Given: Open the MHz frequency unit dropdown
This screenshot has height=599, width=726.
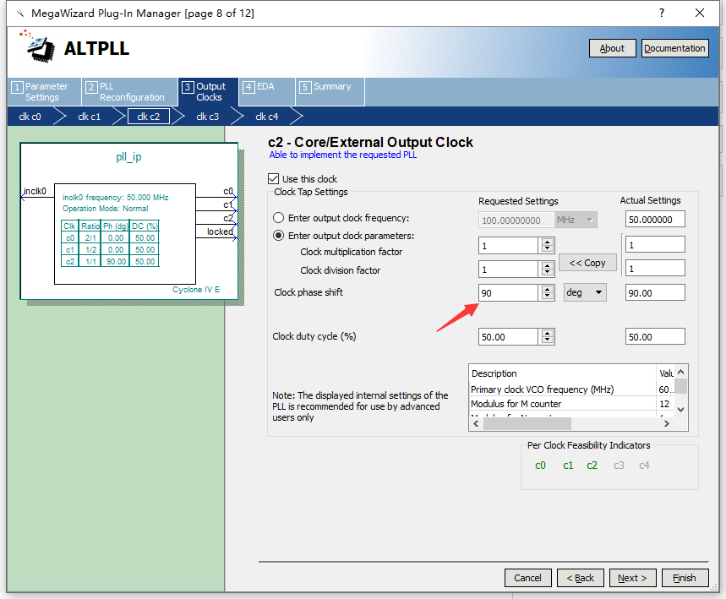Looking at the screenshot, I should tap(576, 220).
